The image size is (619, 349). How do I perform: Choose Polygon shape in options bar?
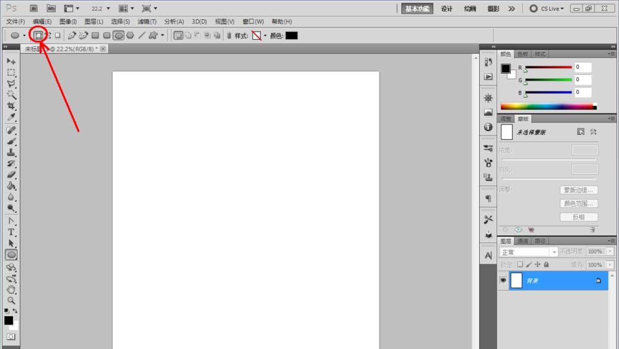130,35
